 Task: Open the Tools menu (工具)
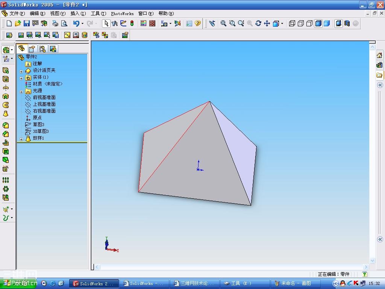99,13
